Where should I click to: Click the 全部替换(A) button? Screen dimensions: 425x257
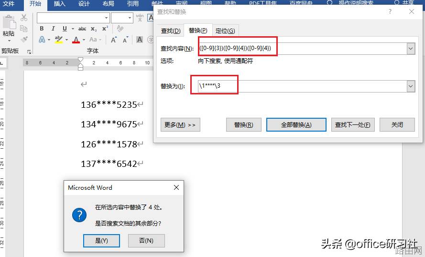tap(296, 125)
